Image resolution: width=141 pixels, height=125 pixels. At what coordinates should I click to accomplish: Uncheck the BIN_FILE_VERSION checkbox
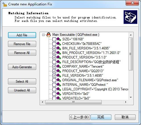point(54,48)
